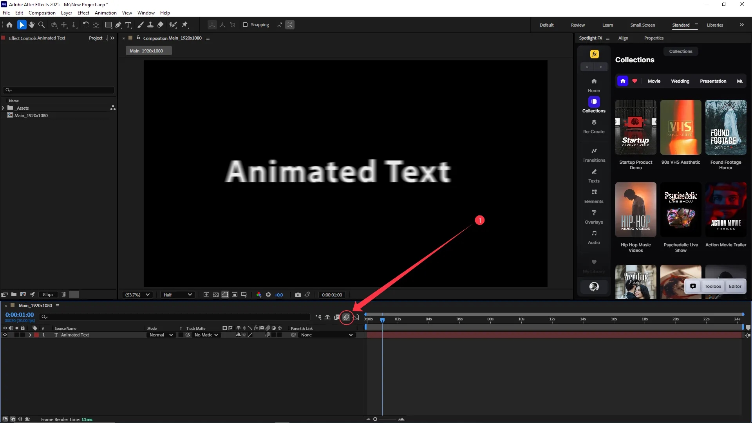
Task: Open the Normal blending mode dropdown
Action: point(161,335)
